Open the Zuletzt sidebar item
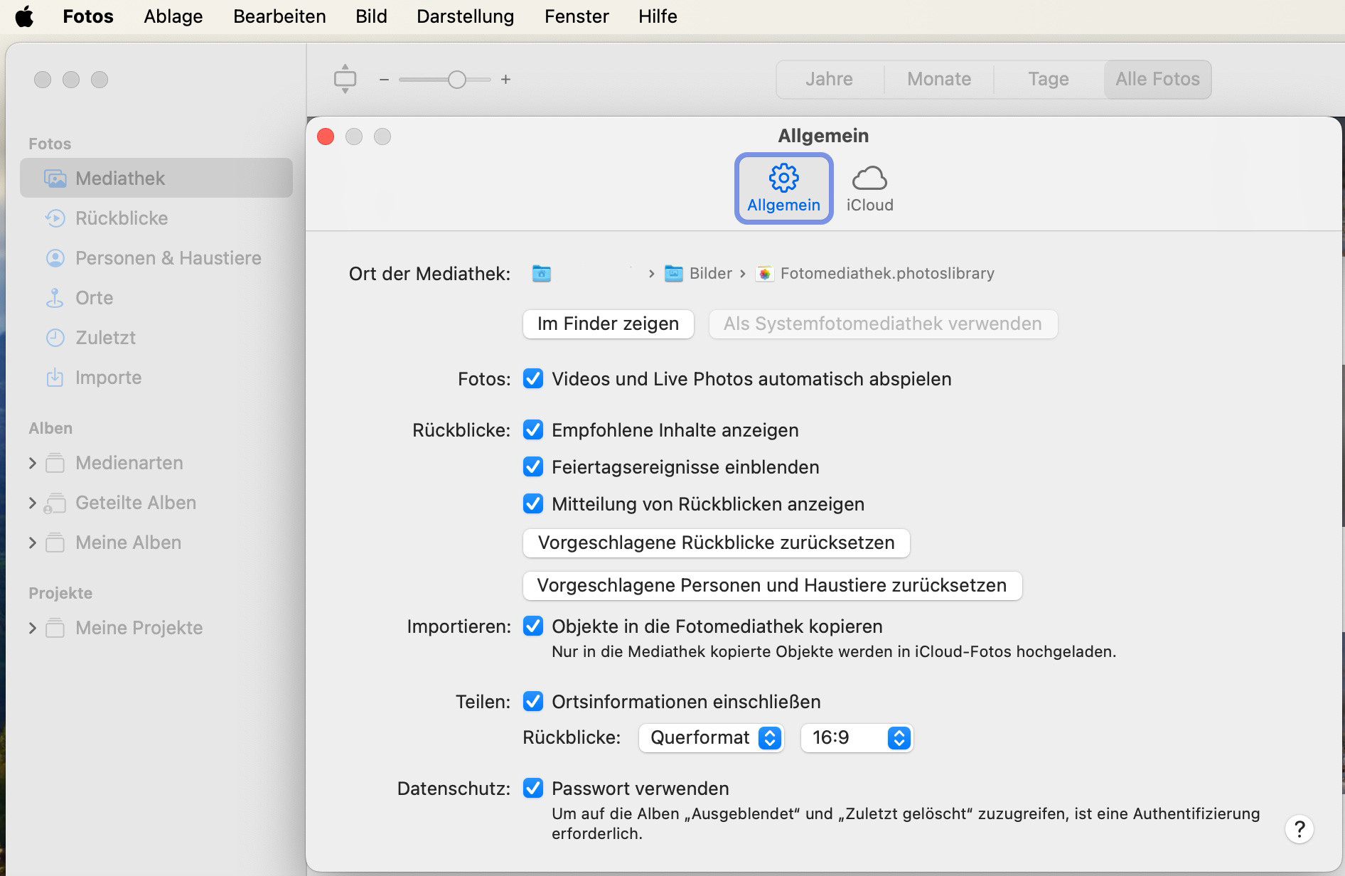This screenshot has height=876, width=1345. click(x=105, y=338)
